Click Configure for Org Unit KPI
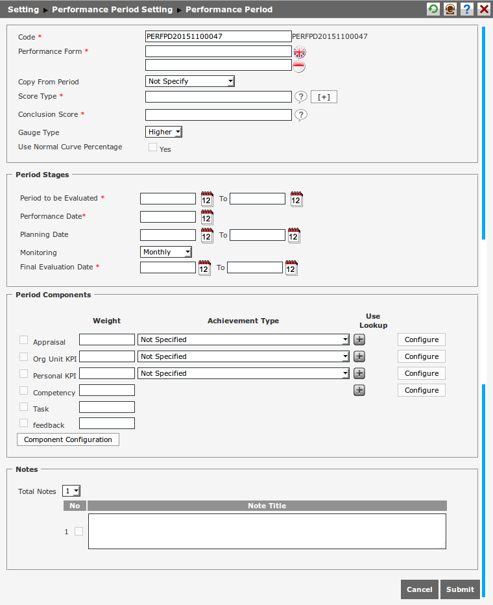Image resolution: width=493 pixels, height=605 pixels. point(421,356)
